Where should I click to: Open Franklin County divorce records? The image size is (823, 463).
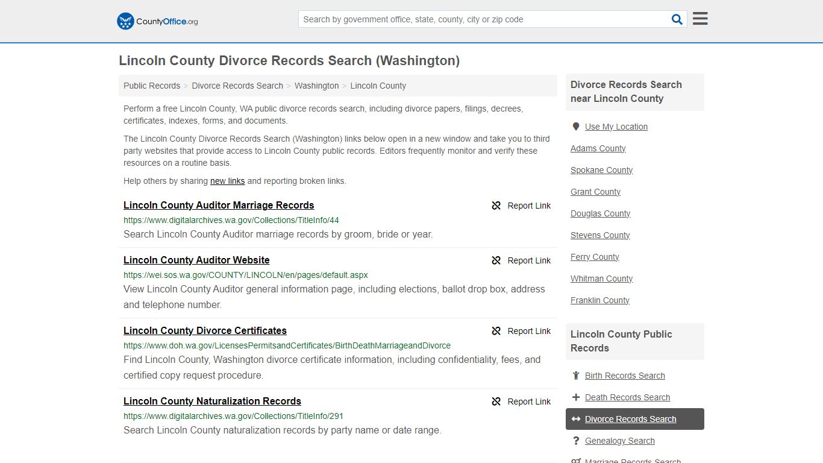(x=600, y=300)
